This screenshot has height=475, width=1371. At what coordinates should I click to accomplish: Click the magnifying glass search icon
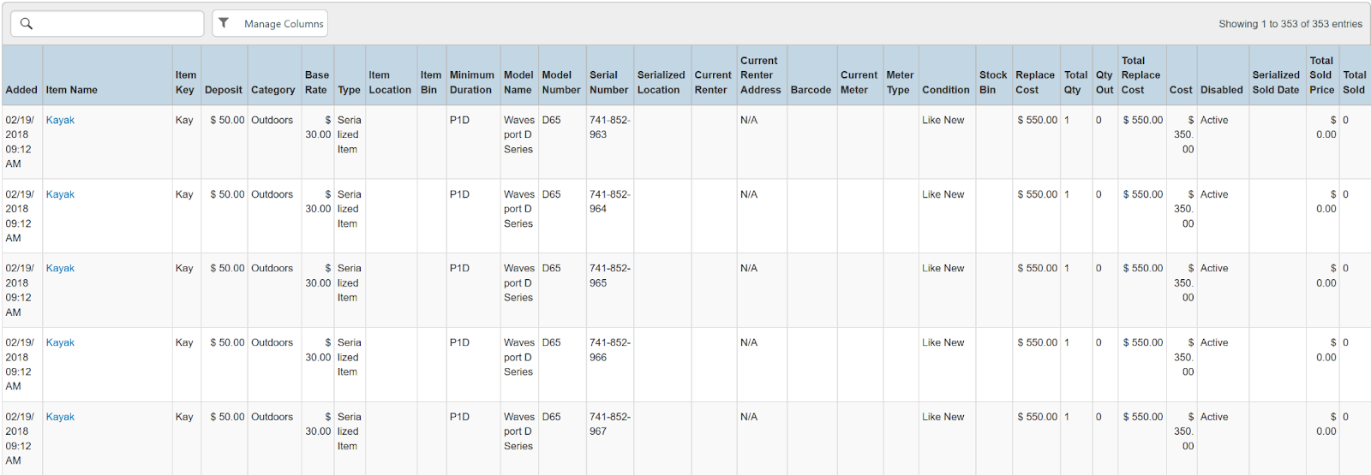tap(27, 24)
